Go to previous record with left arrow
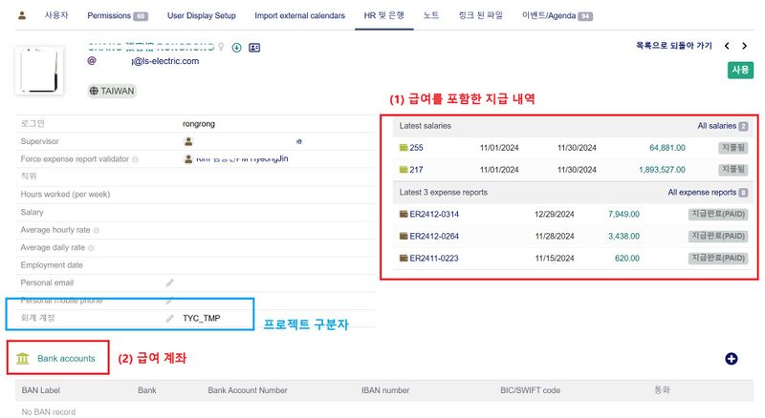The width and height of the screenshot is (765, 418). 728,46
